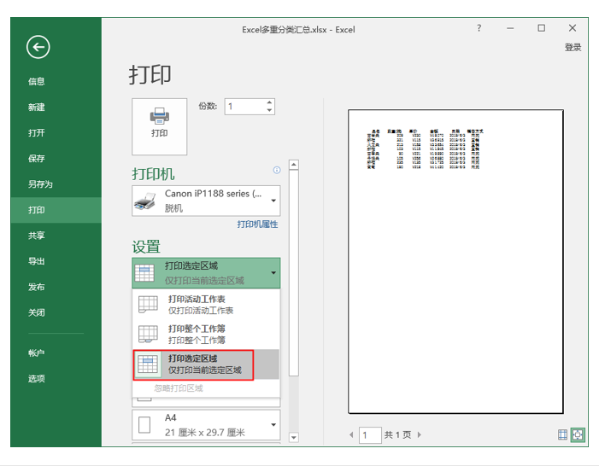Open the A4 paper size dropdown
Screen dimensions: 599x466
click(x=206, y=425)
